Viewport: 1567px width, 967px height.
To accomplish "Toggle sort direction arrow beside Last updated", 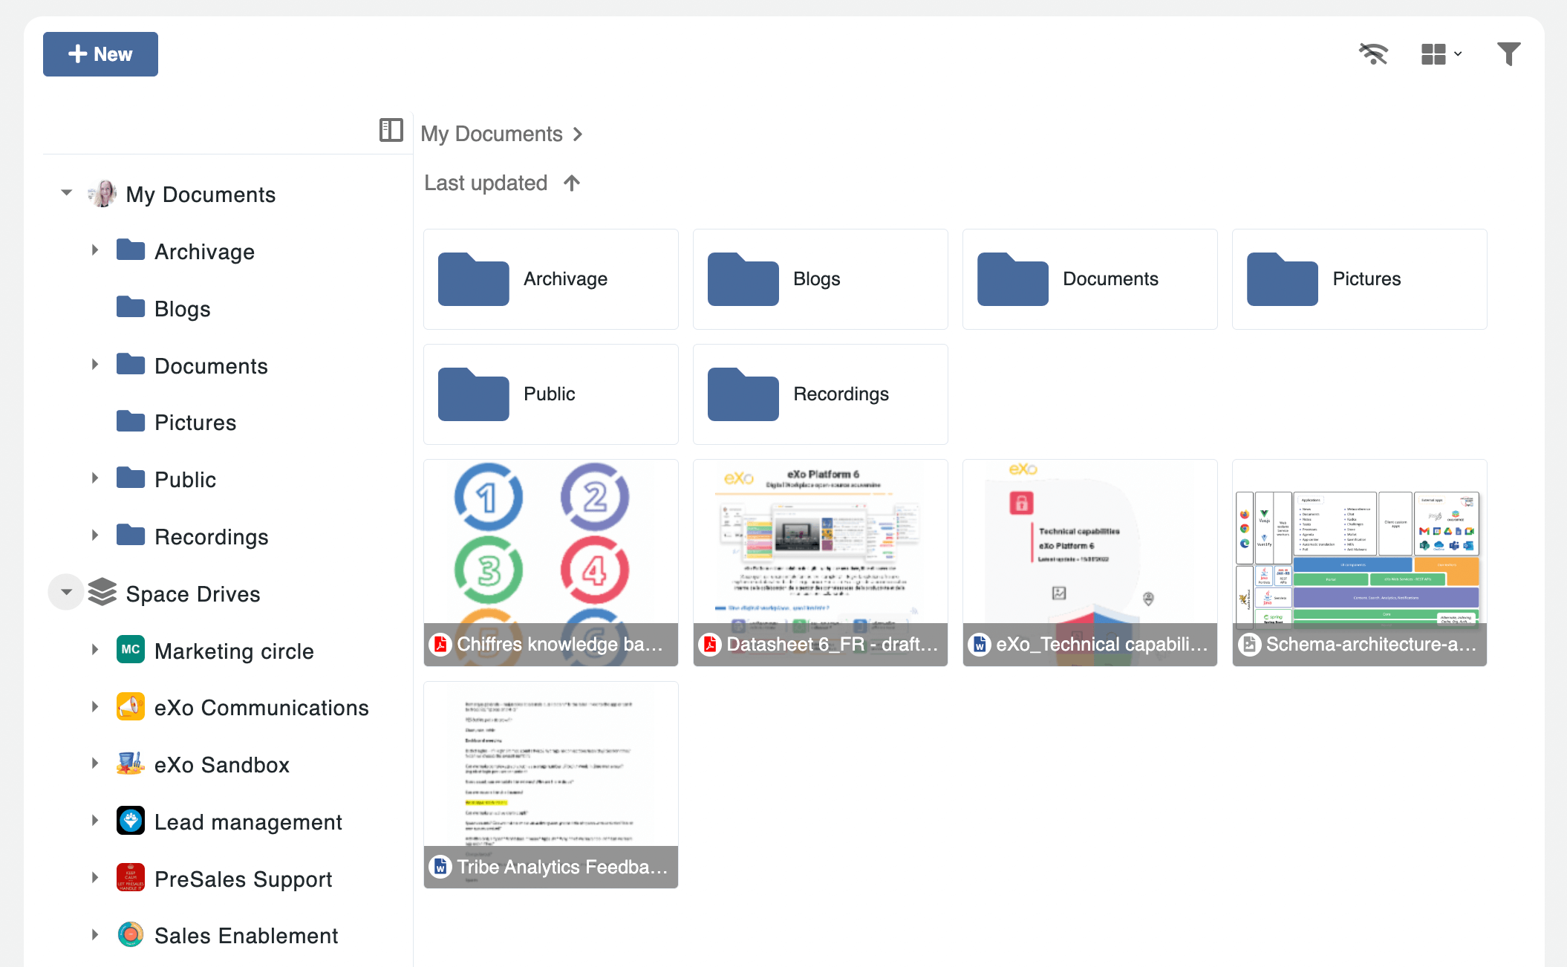I will click(x=571, y=183).
